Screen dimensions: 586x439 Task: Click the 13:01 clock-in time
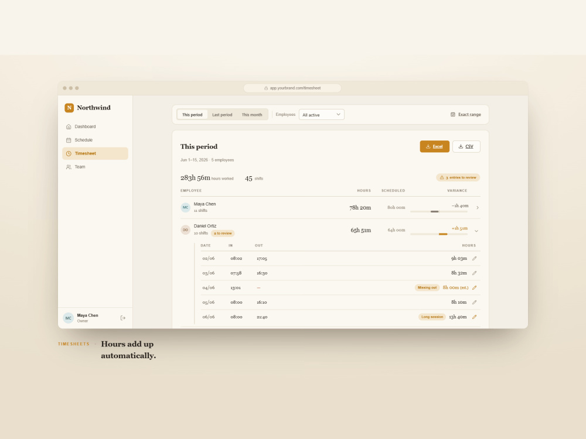coord(236,288)
